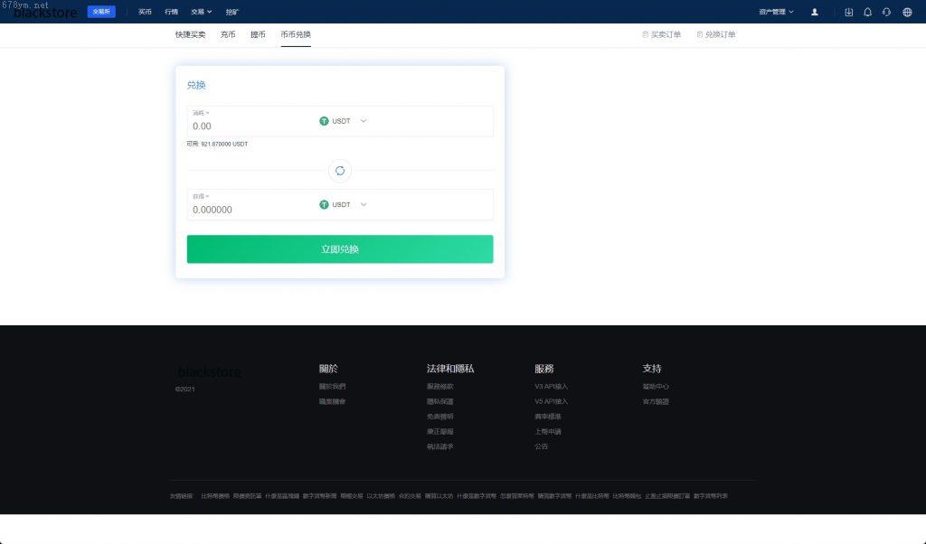This screenshot has height=544, width=926.
Task: Open 數字貨幣列表 friendly link
Action: tap(711, 496)
